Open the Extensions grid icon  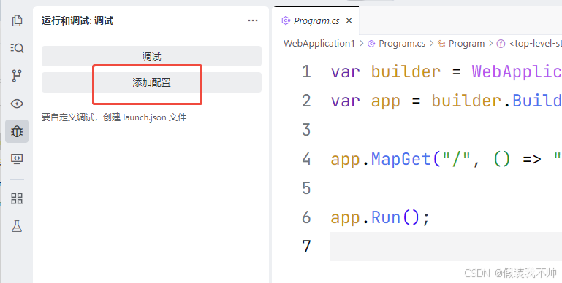pyautogui.click(x=17, y=198)
